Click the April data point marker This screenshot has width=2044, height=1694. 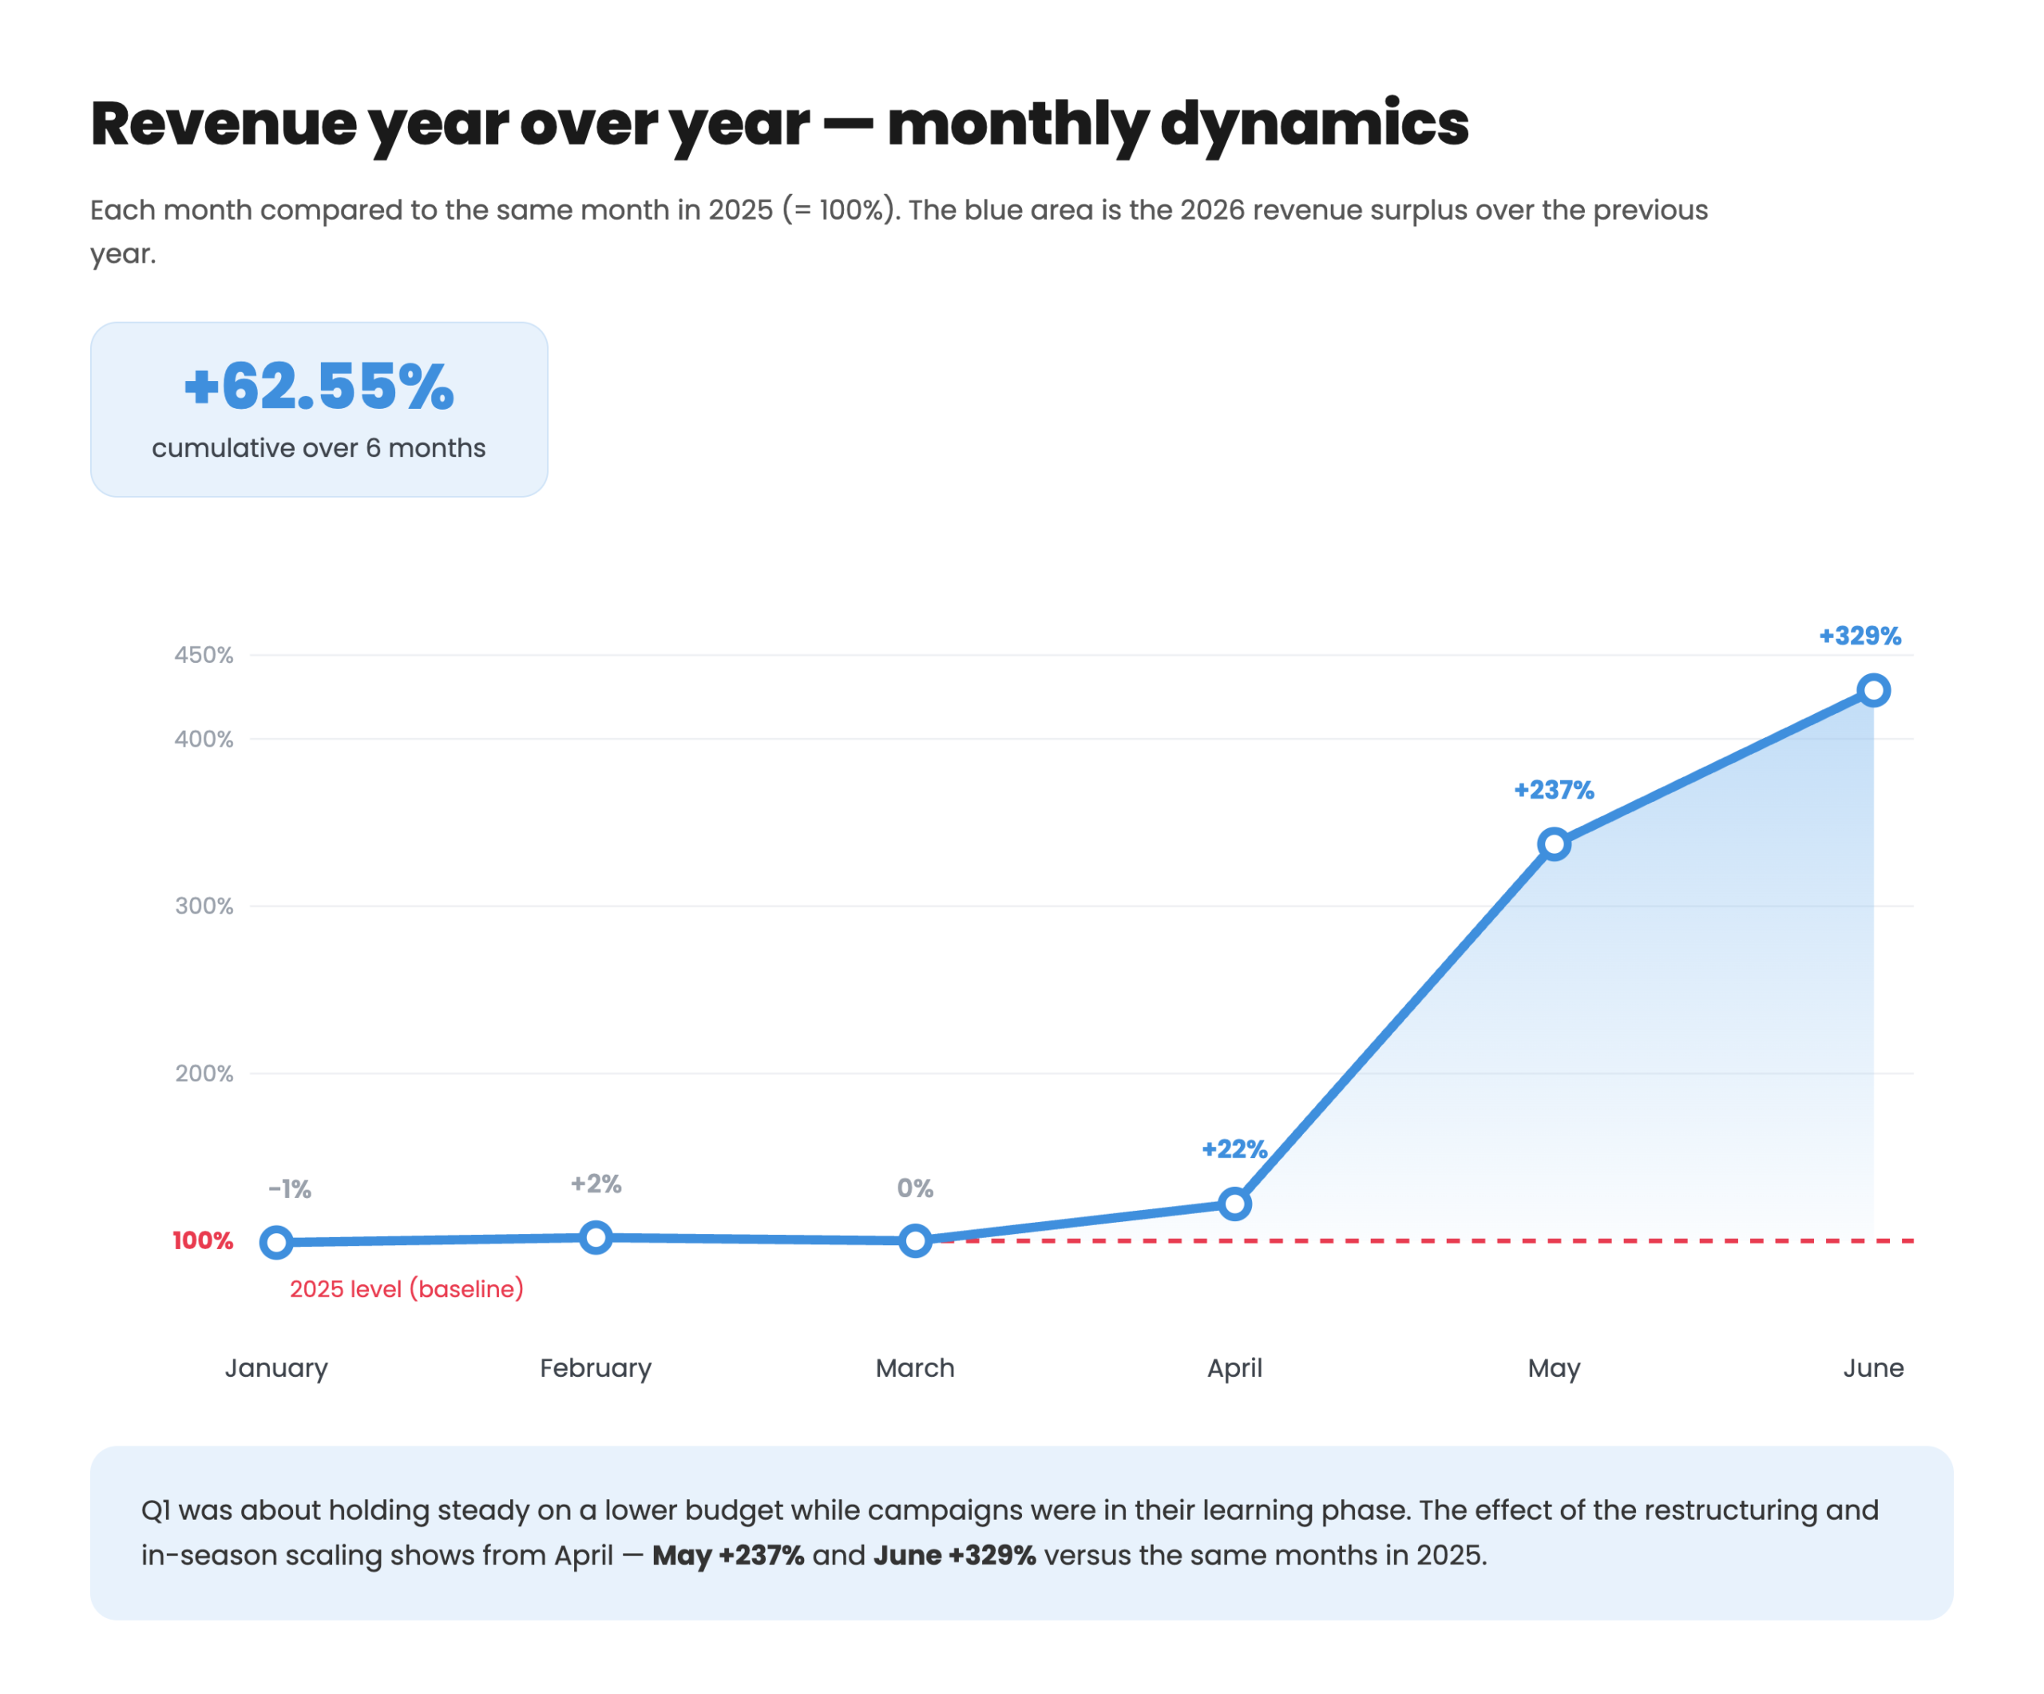tap(1234, 1204)
